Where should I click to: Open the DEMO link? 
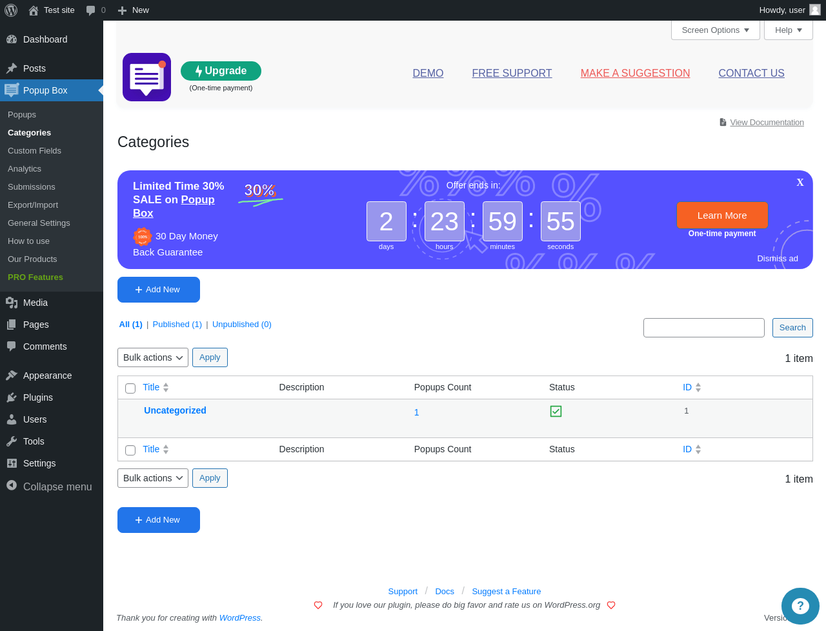428,74
